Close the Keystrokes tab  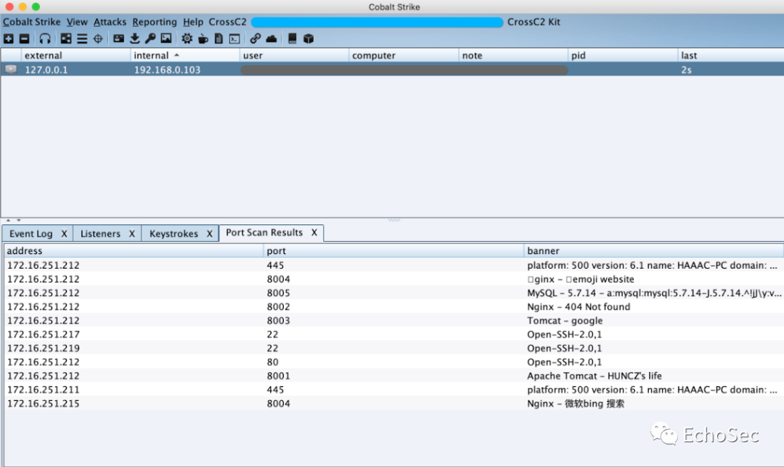[x=210, y=234]
